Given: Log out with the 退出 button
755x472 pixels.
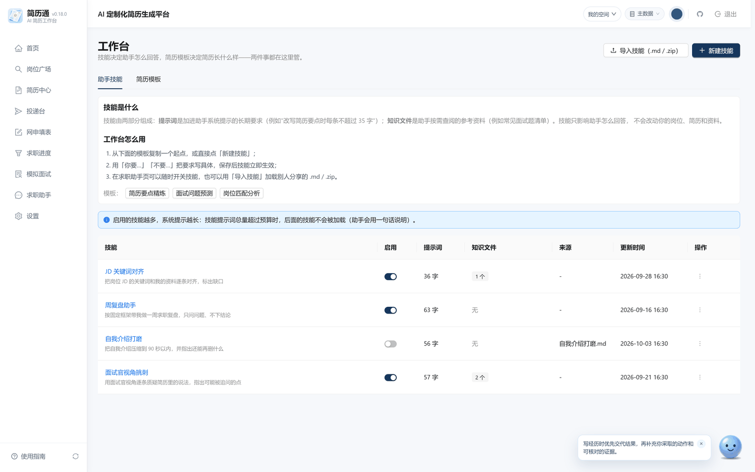Looking at the screenshot, I should (726, 14).
